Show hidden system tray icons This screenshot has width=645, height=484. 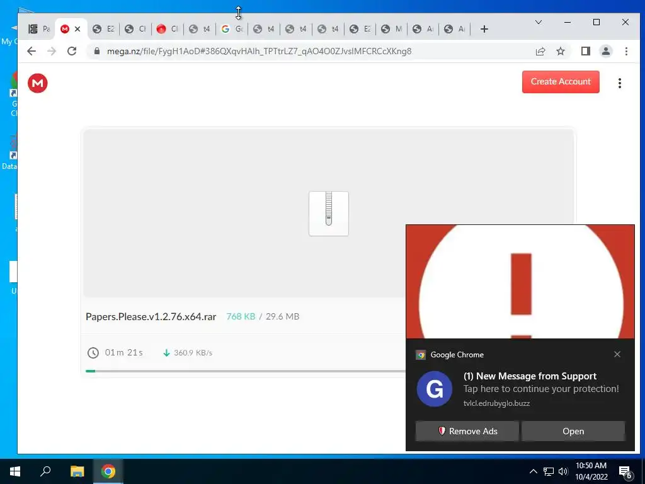[x=533, y=471]
